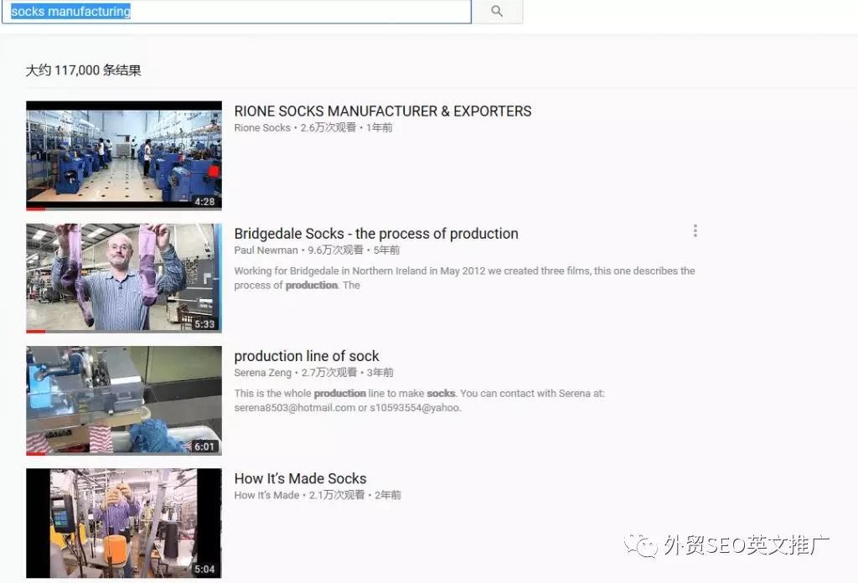The image size is (858, 583).
Task: Click the search box containing socks manufacturing
Action: coord(236,12)
